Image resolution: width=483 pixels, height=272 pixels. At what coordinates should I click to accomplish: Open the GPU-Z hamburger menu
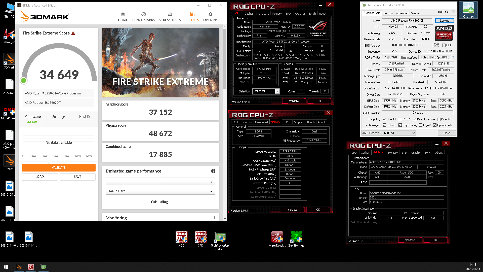coord(453,12)
